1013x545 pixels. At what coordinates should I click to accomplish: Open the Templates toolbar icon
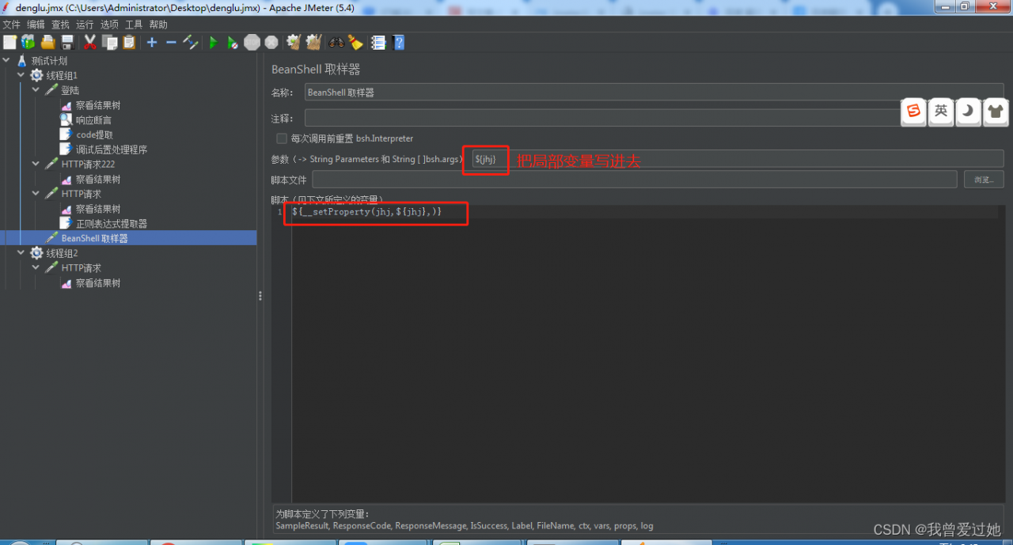28,42
